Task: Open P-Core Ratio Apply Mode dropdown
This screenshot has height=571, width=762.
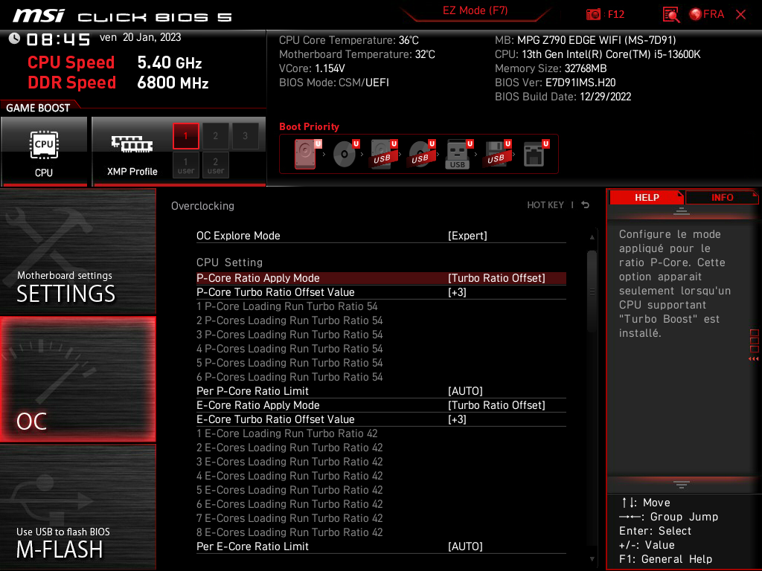Action: [381, 278]
